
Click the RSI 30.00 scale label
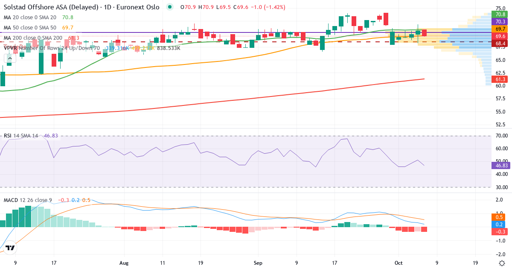[x=501, y=187]
